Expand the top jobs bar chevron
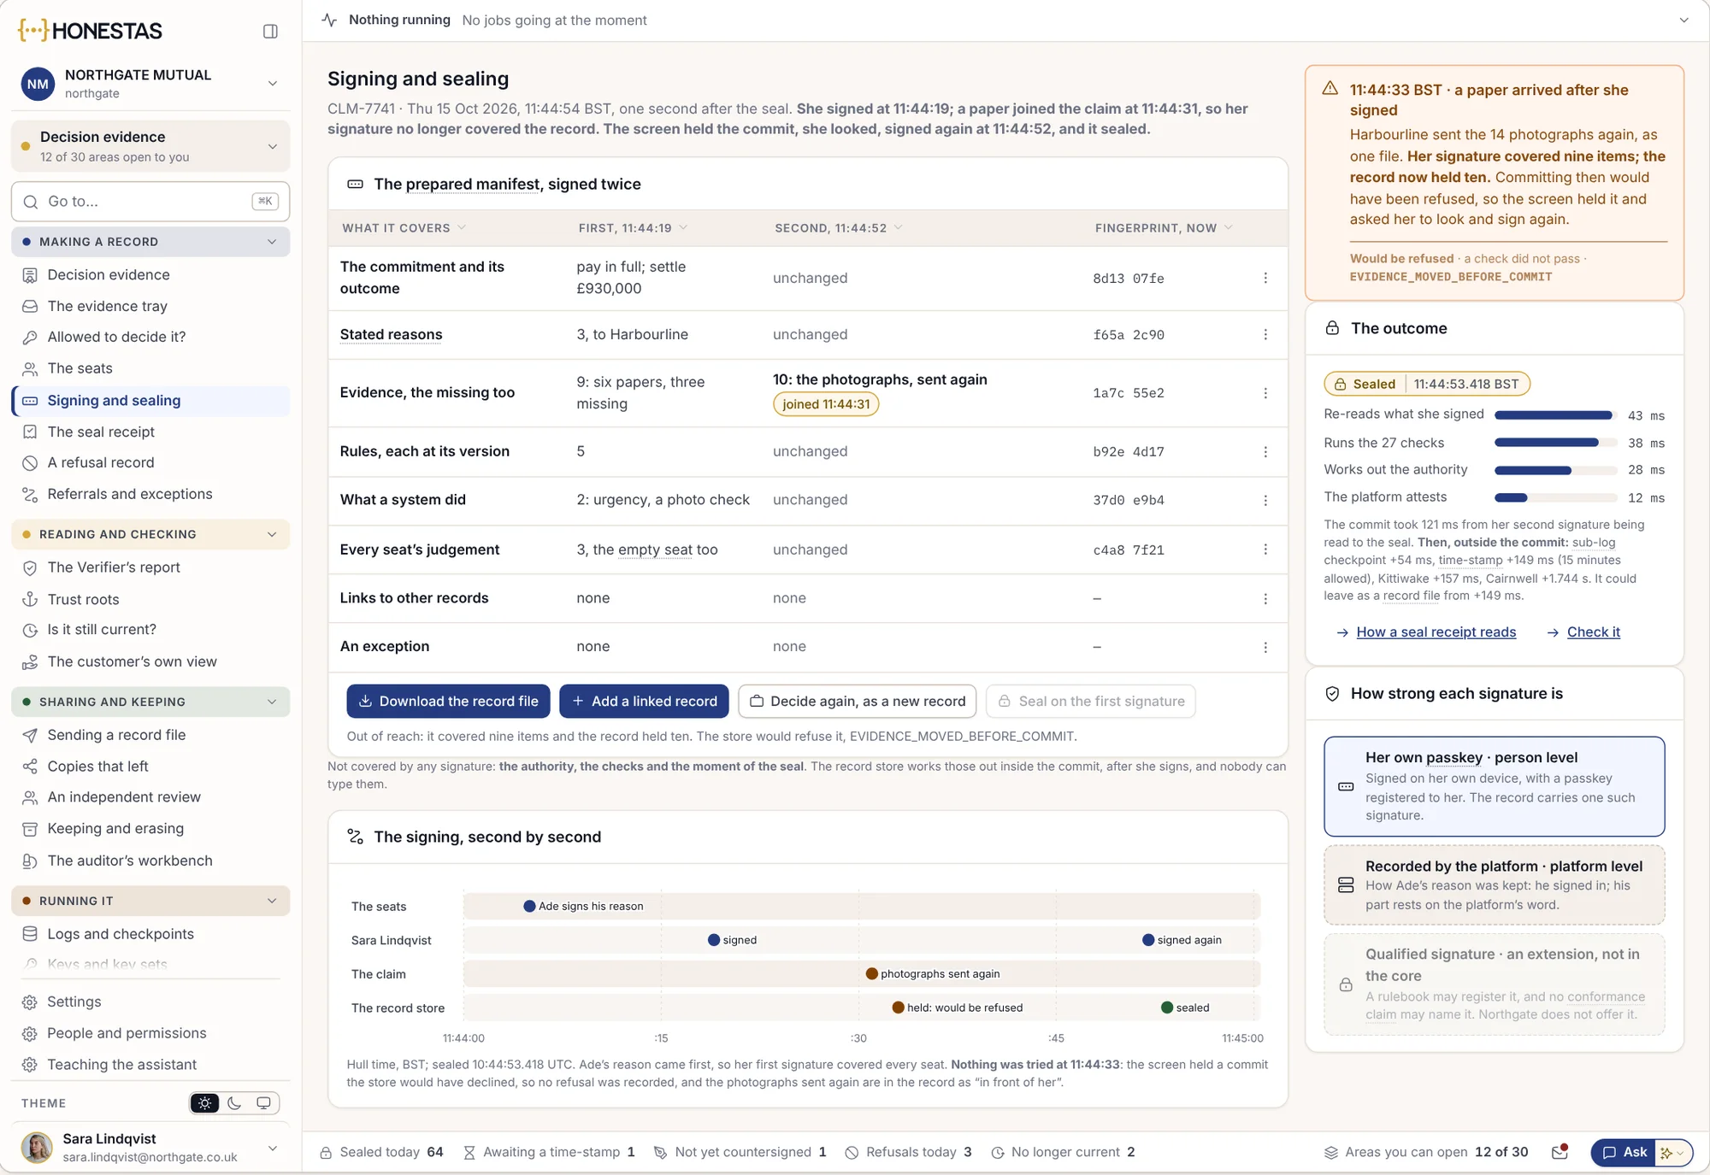This screenshot has height=1175, width=1710. 1683,20
